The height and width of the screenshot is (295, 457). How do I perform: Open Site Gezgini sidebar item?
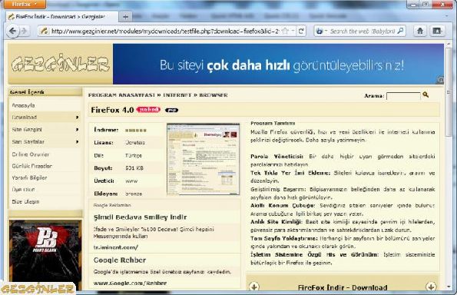pos(27,129)
